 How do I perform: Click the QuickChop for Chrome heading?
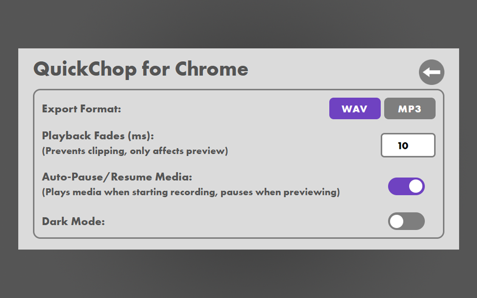141,69
